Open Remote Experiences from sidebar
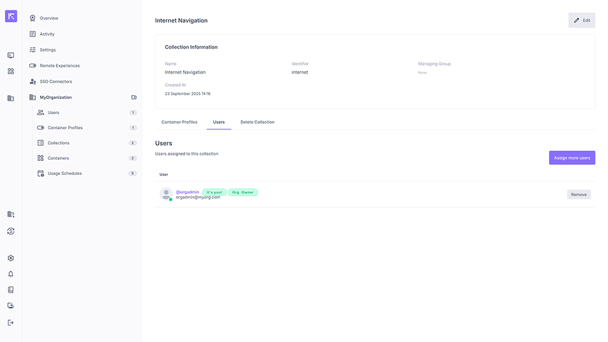This screenshot has width=608, height=342. pos(60,66)
